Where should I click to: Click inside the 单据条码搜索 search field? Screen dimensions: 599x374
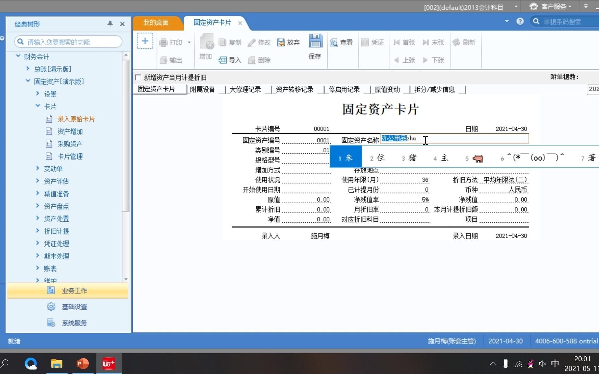tap(565, 21)
